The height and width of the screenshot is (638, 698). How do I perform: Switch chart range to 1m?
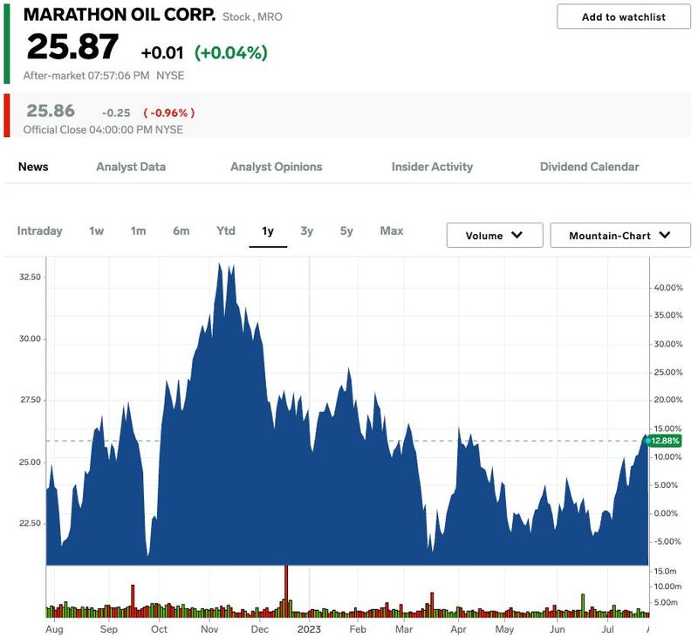tap(138, 230)
